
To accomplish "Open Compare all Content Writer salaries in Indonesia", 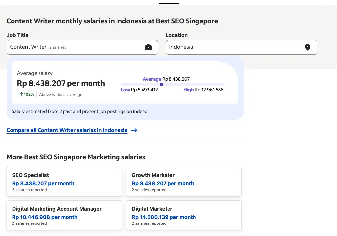I will [67, 130].
